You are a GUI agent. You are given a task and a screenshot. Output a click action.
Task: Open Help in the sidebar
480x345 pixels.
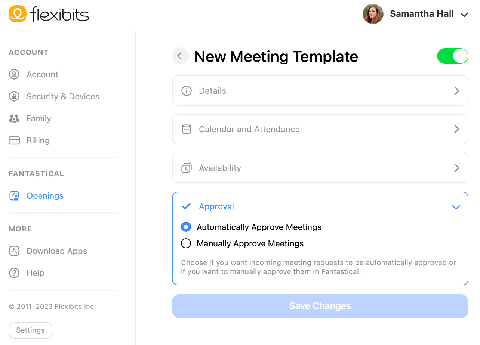click(36, 273)
